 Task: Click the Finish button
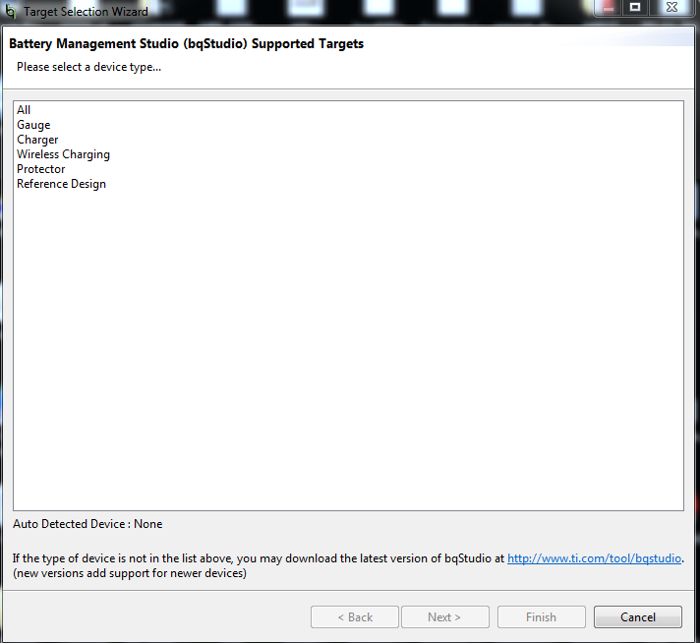pyautogui.click(x=542, y=617)
